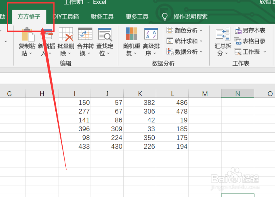Select the cell containing 486

click(x=173, y=102)
